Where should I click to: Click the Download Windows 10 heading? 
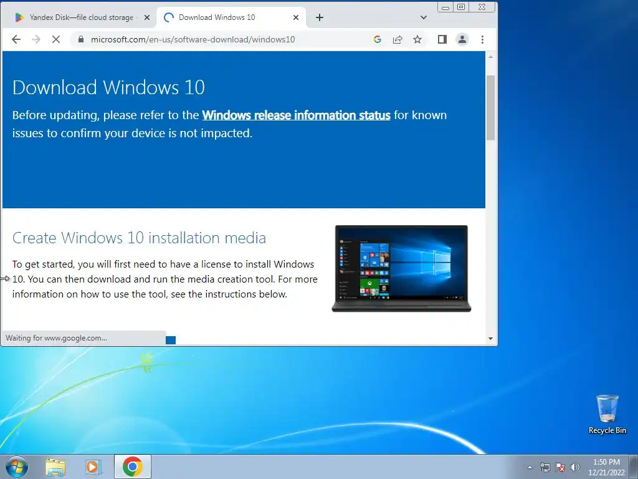[x=108, y=87]
